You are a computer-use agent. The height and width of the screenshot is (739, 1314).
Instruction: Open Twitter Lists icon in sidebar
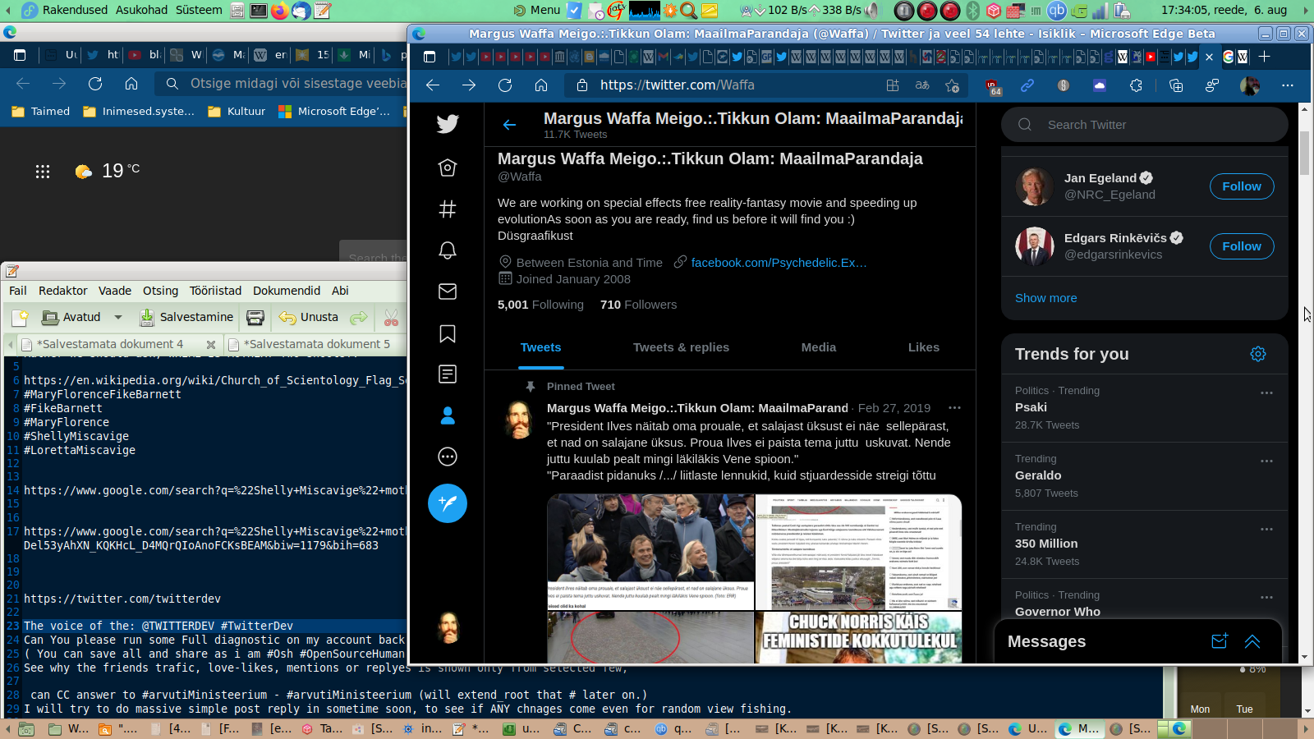[x=448, y=374]
